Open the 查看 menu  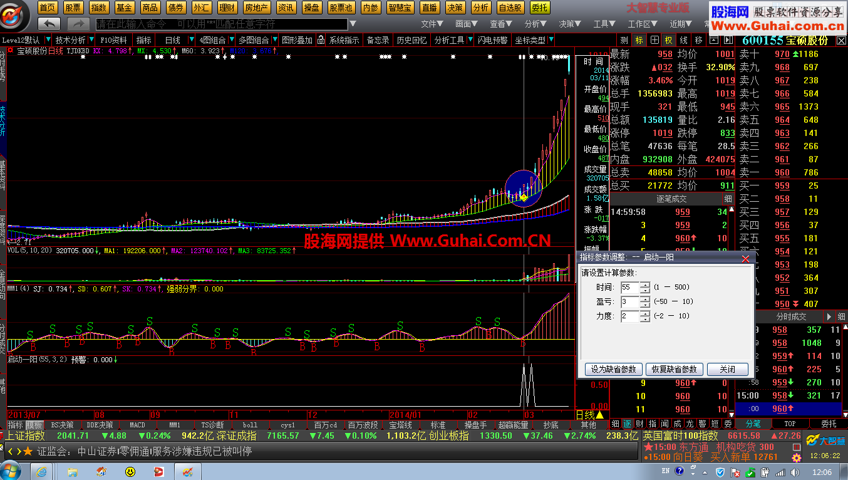(x=501, y=24)
